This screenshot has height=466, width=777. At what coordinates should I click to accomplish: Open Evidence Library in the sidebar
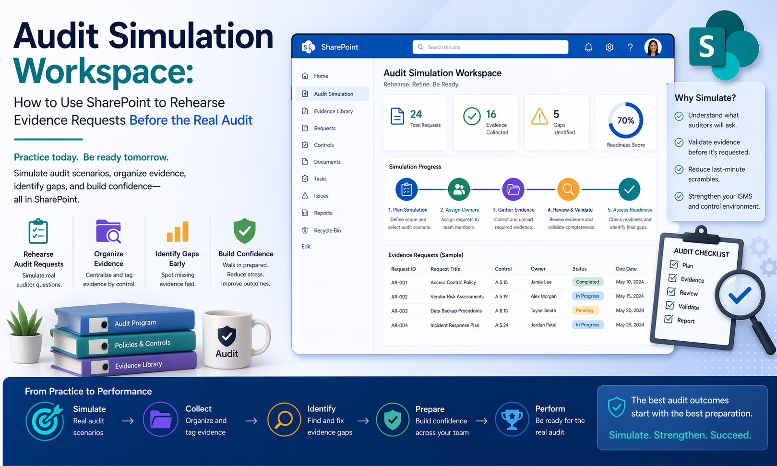tap(333, 111)
